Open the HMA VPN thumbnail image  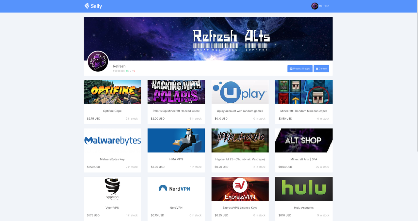176,140
